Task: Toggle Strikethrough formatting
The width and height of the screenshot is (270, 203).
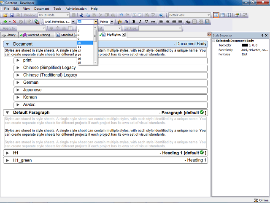Action: (x=153, y=22)
